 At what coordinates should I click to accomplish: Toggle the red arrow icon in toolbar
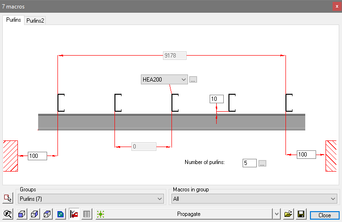(73, 214)
